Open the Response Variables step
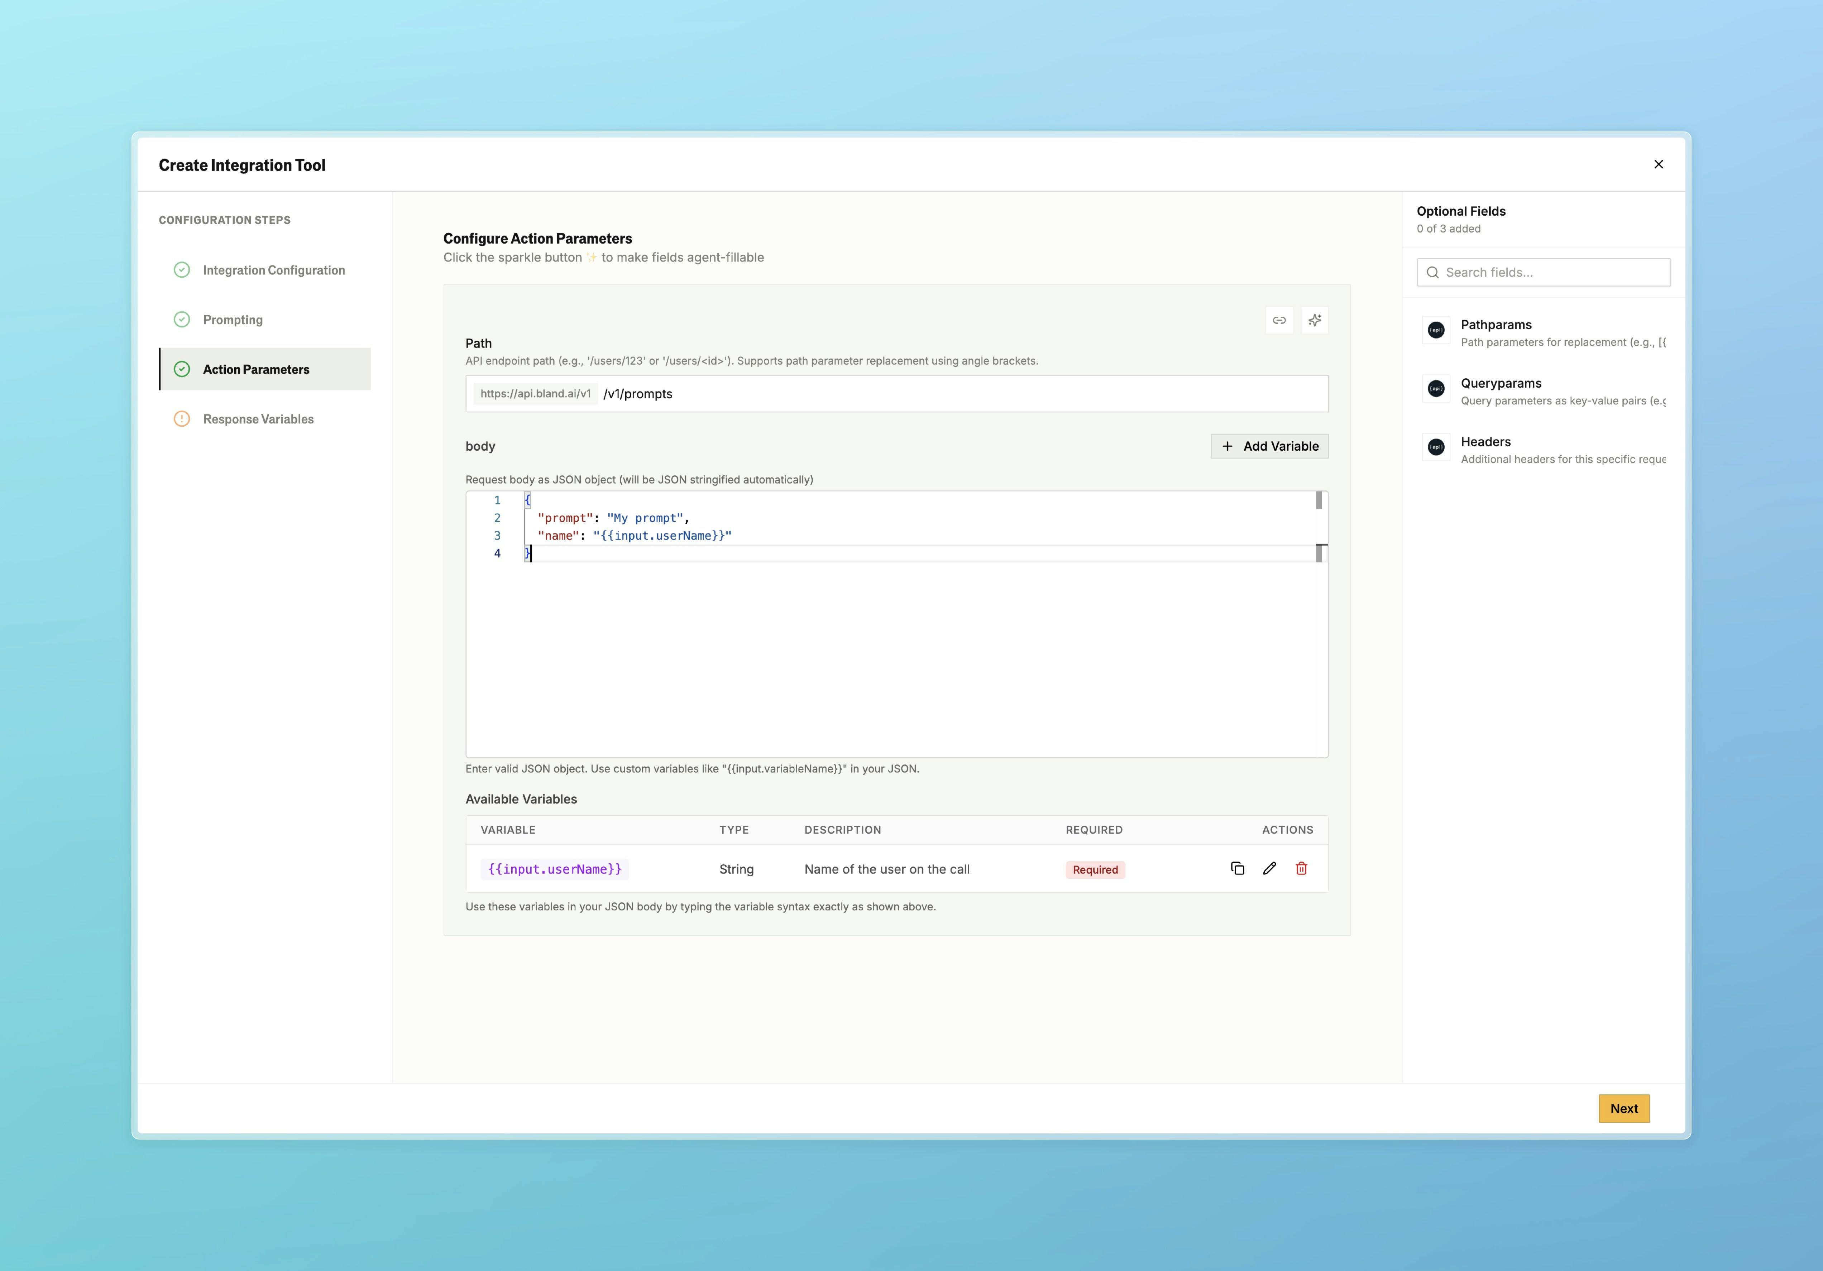Image resolution: width=1823 pixels, height=1271 pixels. [258, 419]
